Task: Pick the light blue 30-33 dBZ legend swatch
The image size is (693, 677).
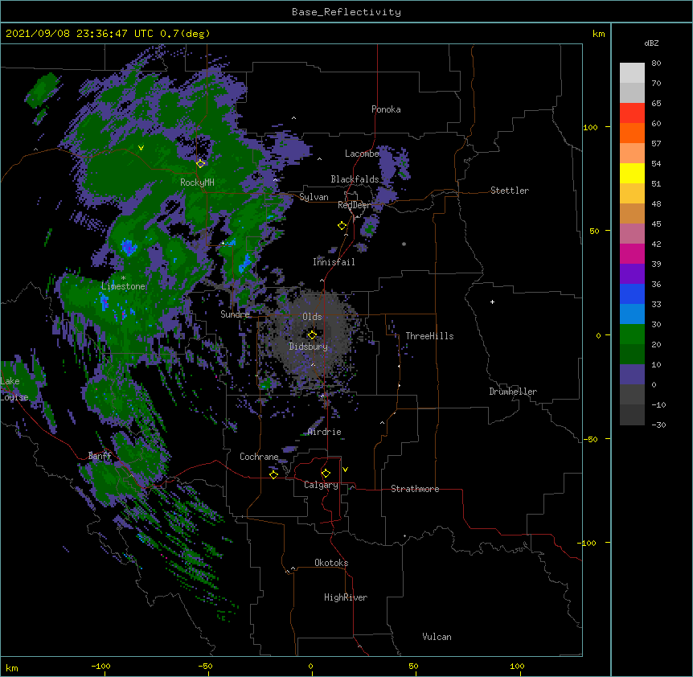Action: (632, 314)
